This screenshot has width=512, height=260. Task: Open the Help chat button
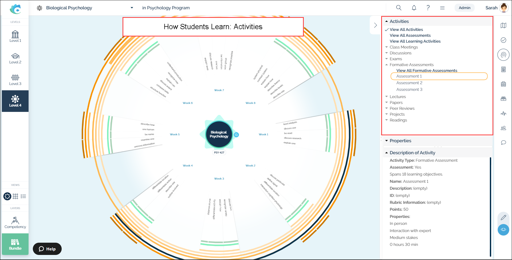tap(47, 249)
